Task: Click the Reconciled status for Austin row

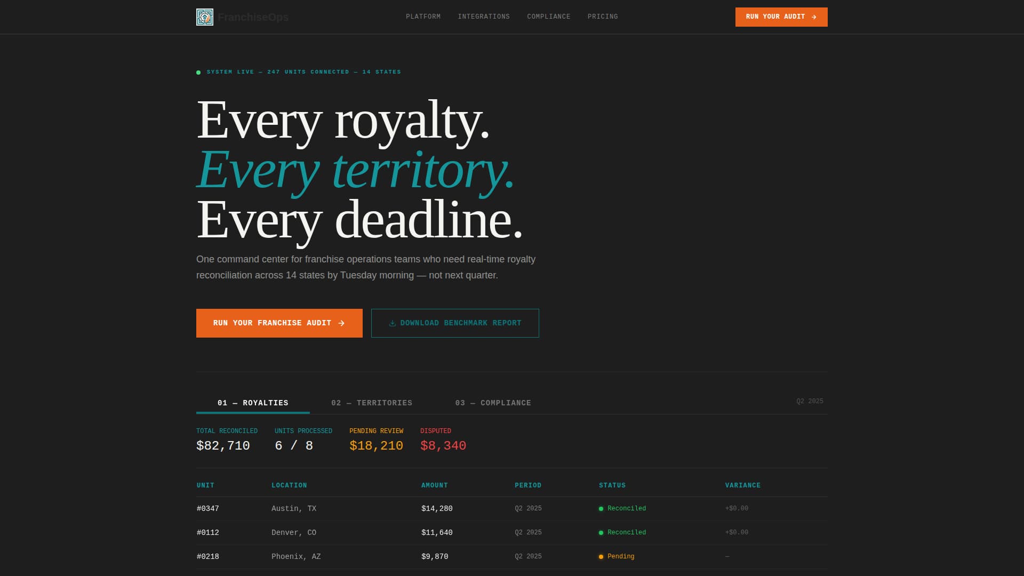Action: point(622,509)
